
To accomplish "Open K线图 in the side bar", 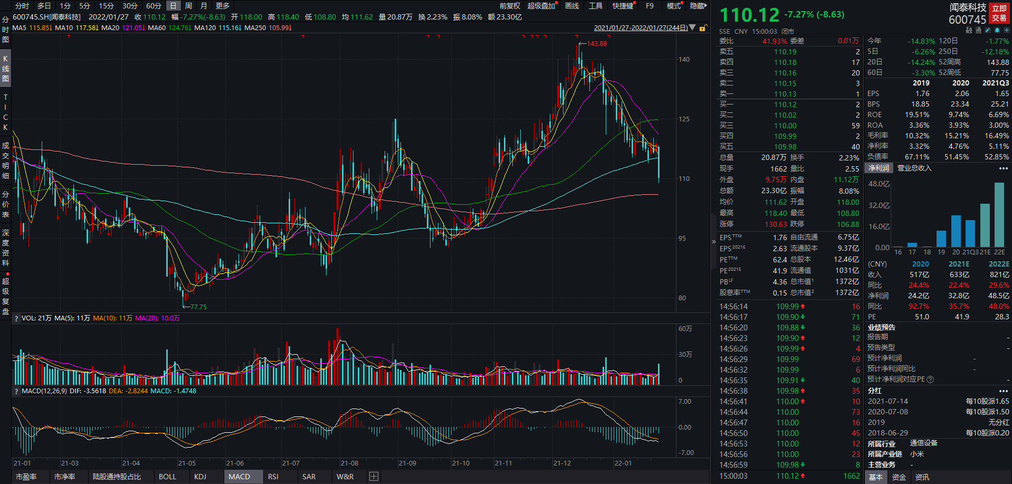I will tap(5, 69).
